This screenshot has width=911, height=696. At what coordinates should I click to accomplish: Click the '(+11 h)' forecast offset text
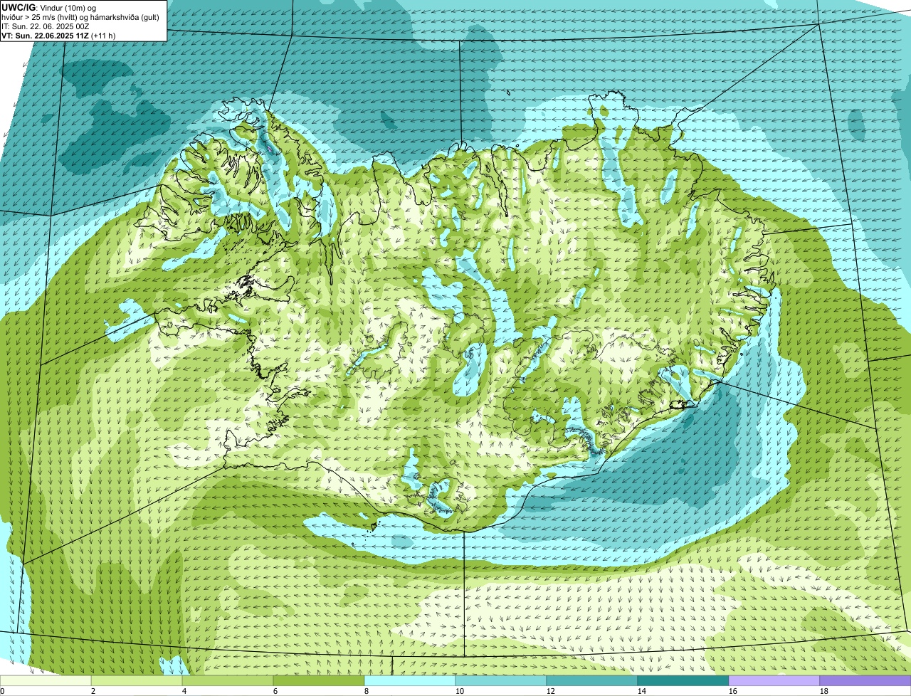coord(105,35)
